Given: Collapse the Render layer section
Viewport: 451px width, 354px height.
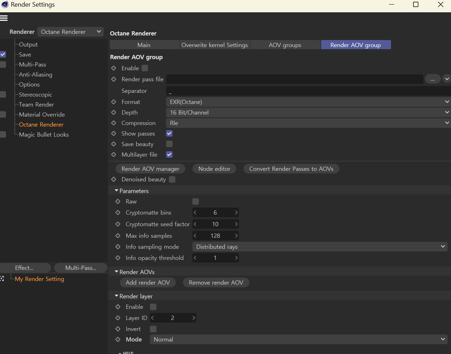Looking at the screenshot, I should pos(116,296).
